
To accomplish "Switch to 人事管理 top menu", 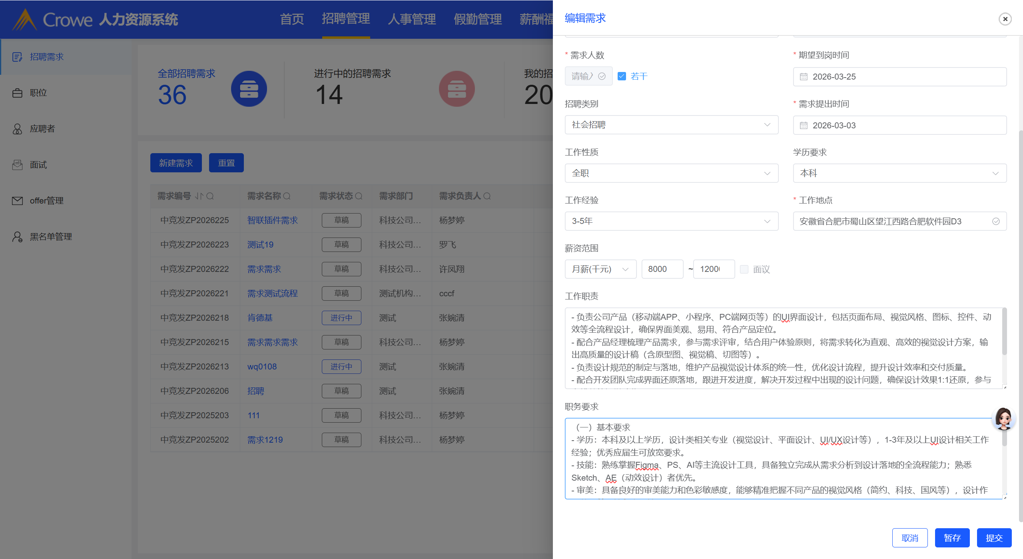I will point(412,19).
